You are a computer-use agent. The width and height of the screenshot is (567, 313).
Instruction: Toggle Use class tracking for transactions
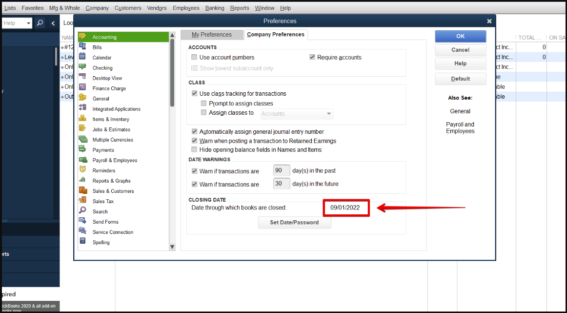[x=194, y=93]
